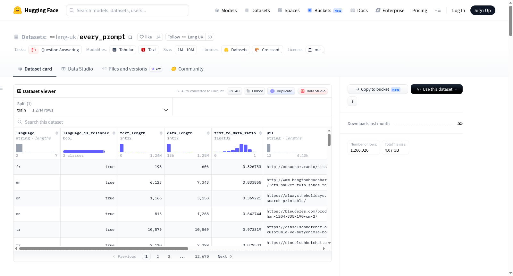Go to Next page of rows
The image size is (513, 276).
tap(225, 256)
